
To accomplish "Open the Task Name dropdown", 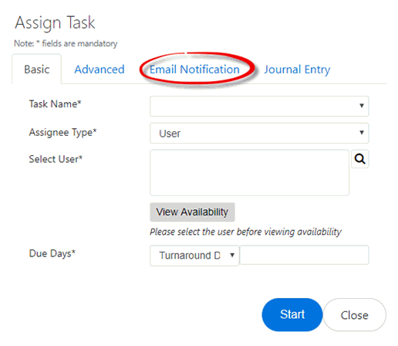I will (x=259, y=106).
